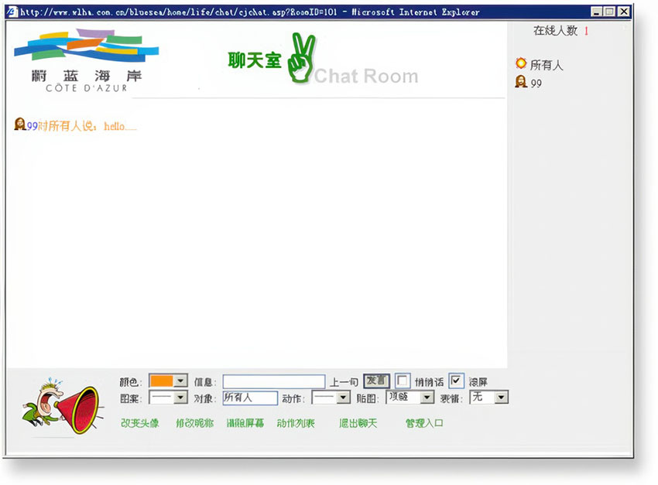Screen dimensions: 658x485
Task: Click the 退出聊天 exit chat link
Action: click(358, 422)
